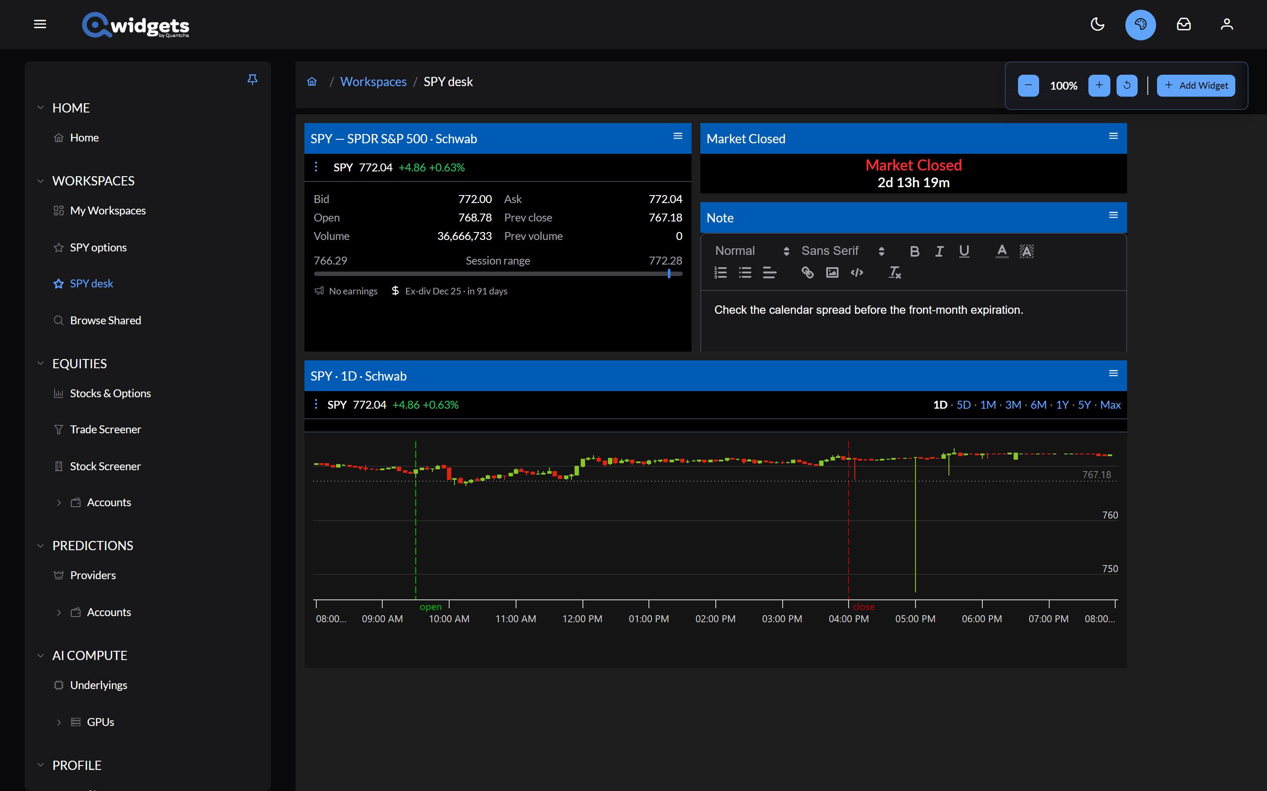
Task: Open Stock Screener page
Action: pos(105,466)
